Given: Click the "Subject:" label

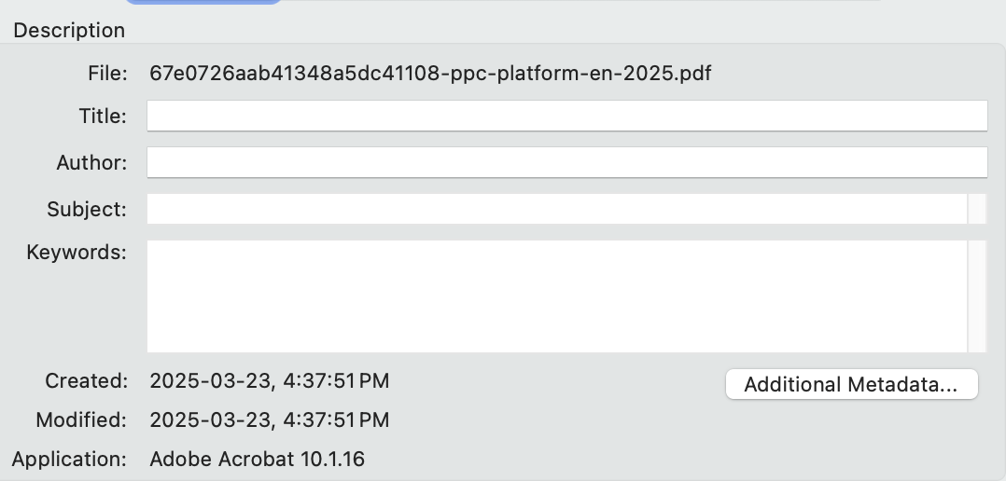Looking at the screenshot, I should pyautogui.click(x=87, y=209).
